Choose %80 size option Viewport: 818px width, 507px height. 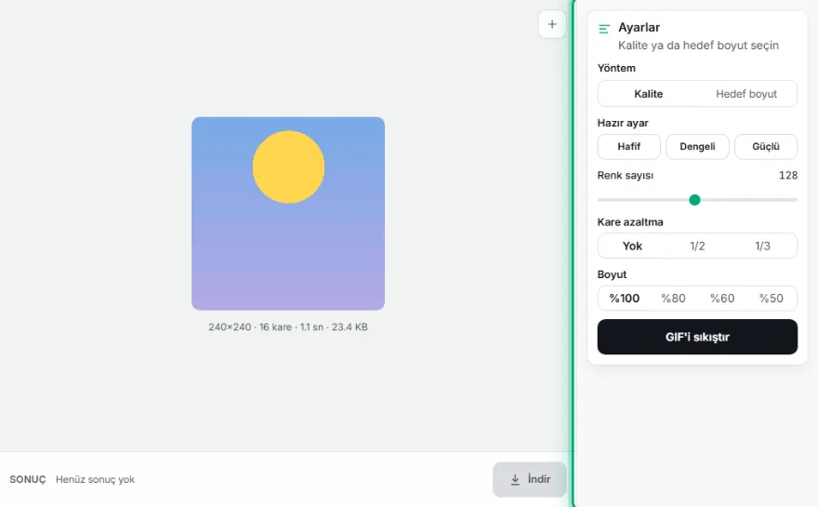673,298
